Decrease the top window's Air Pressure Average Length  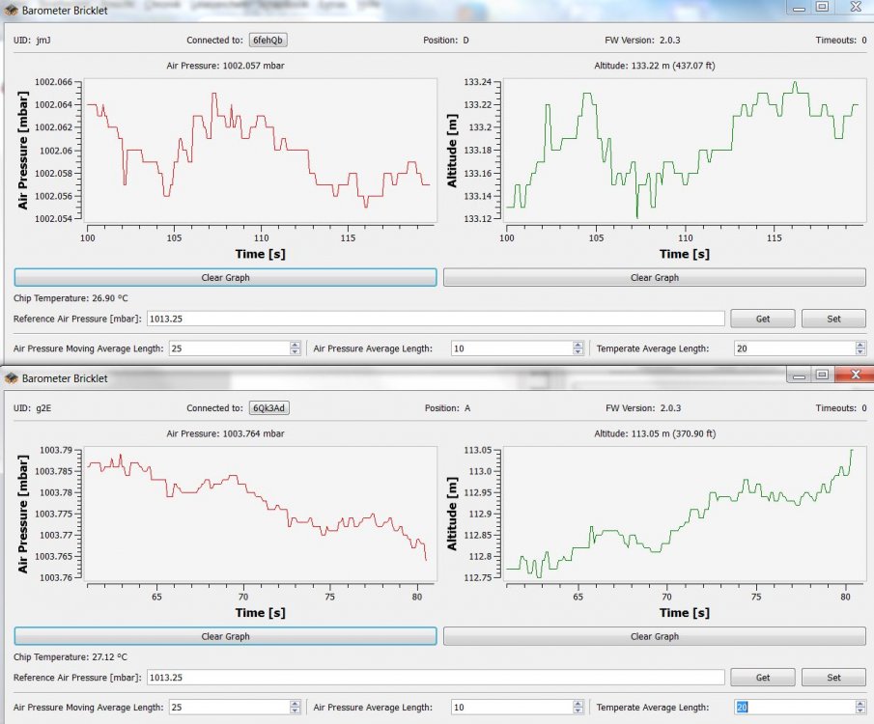[x=578, y=352]
